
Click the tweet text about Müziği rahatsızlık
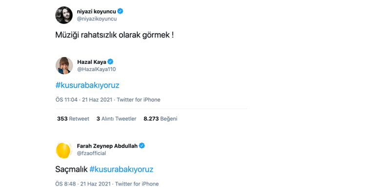pyautogui.click(x=115, y=35)
